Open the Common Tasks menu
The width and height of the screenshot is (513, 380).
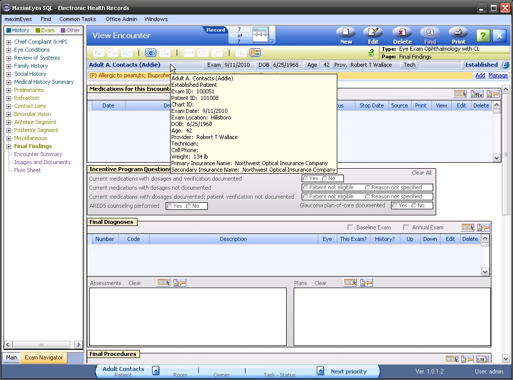pyautogui.click(x=77, y=19)
